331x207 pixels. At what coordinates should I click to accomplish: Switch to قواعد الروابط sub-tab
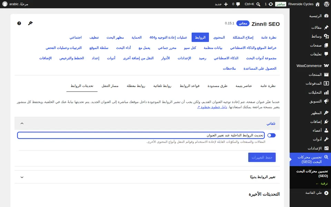[x=190, y=86]
